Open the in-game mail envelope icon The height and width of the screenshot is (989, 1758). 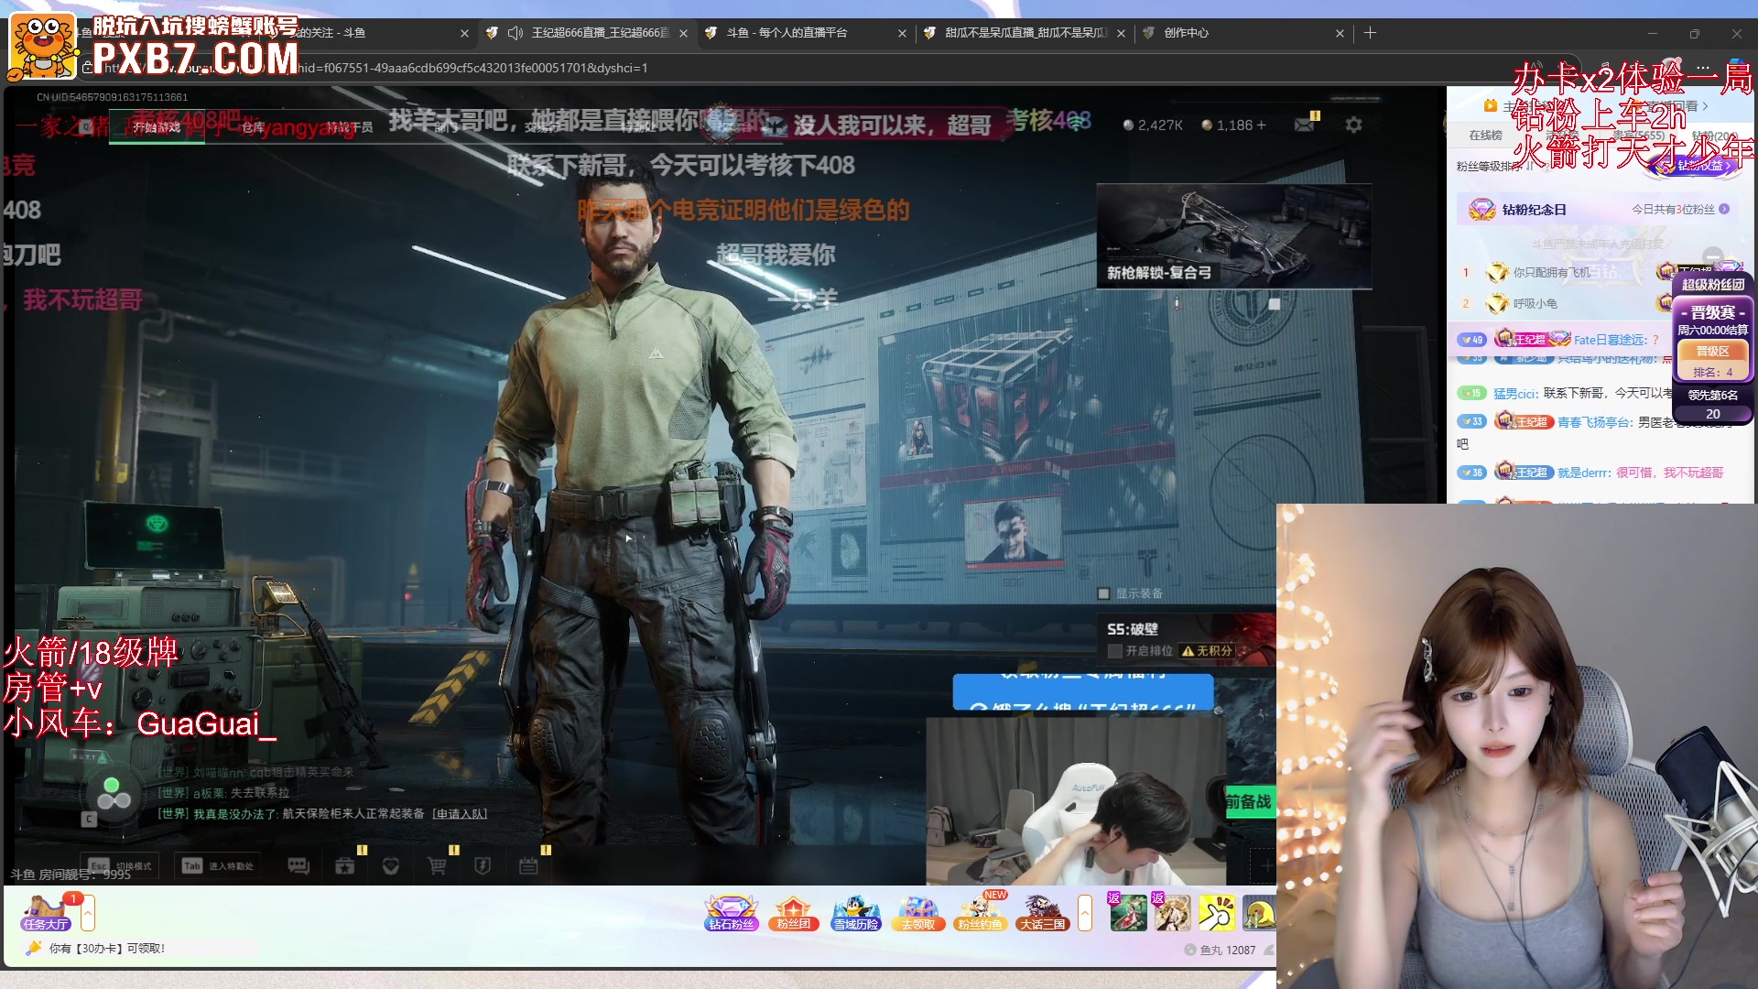tap(1305, 125)
